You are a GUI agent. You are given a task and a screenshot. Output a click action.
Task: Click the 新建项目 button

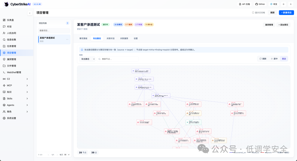pos(286,12)
